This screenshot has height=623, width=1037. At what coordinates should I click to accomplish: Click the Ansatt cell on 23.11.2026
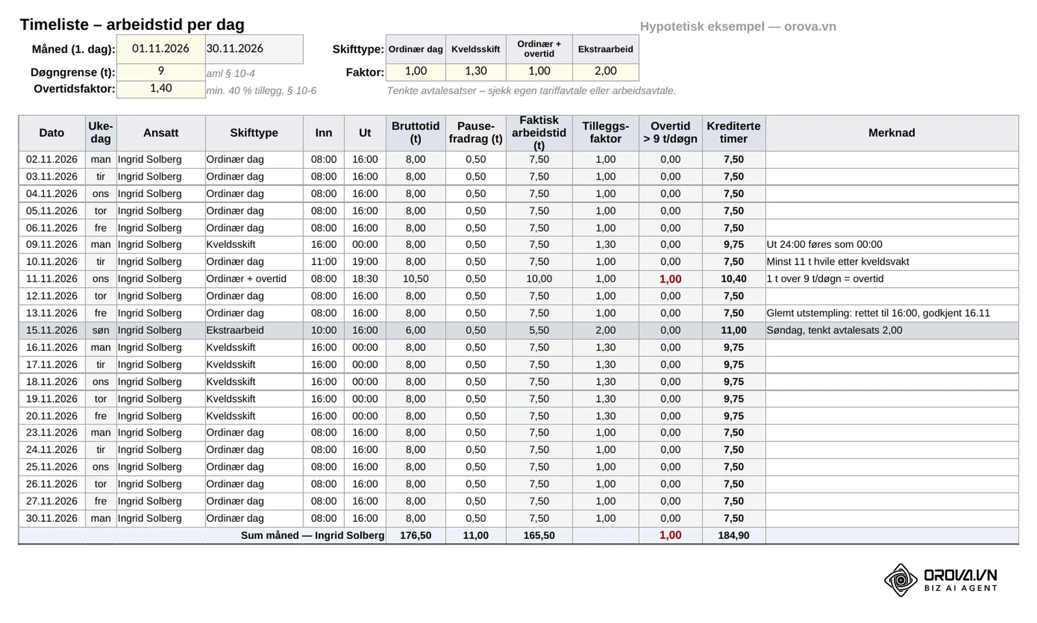tap(161, 433)
